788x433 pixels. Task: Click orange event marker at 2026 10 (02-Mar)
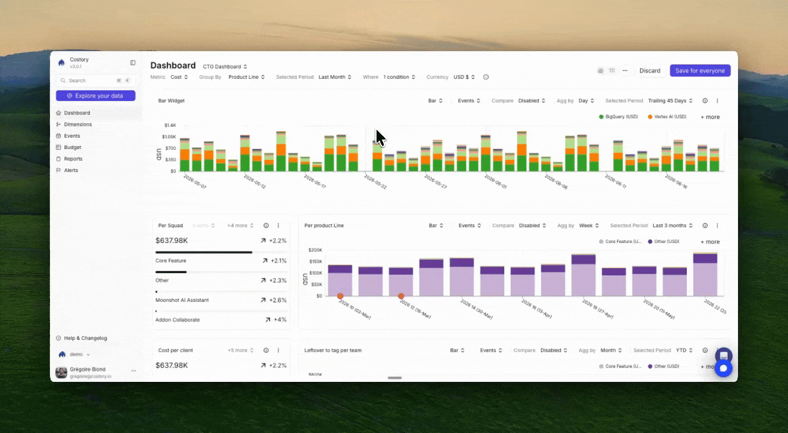coord(340,296)
